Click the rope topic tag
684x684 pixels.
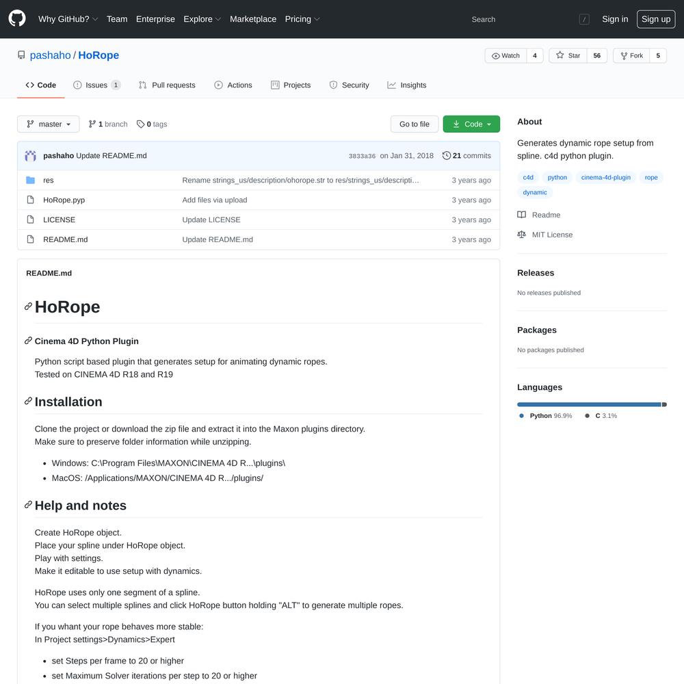651,178
